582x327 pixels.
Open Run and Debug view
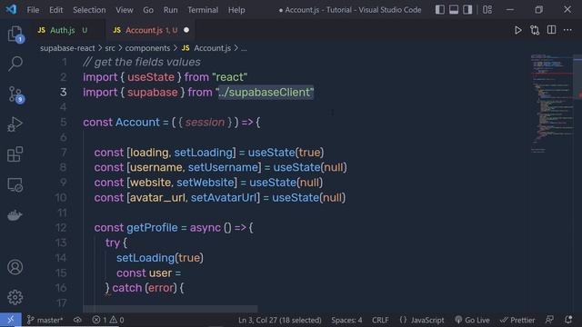point(15,124)
